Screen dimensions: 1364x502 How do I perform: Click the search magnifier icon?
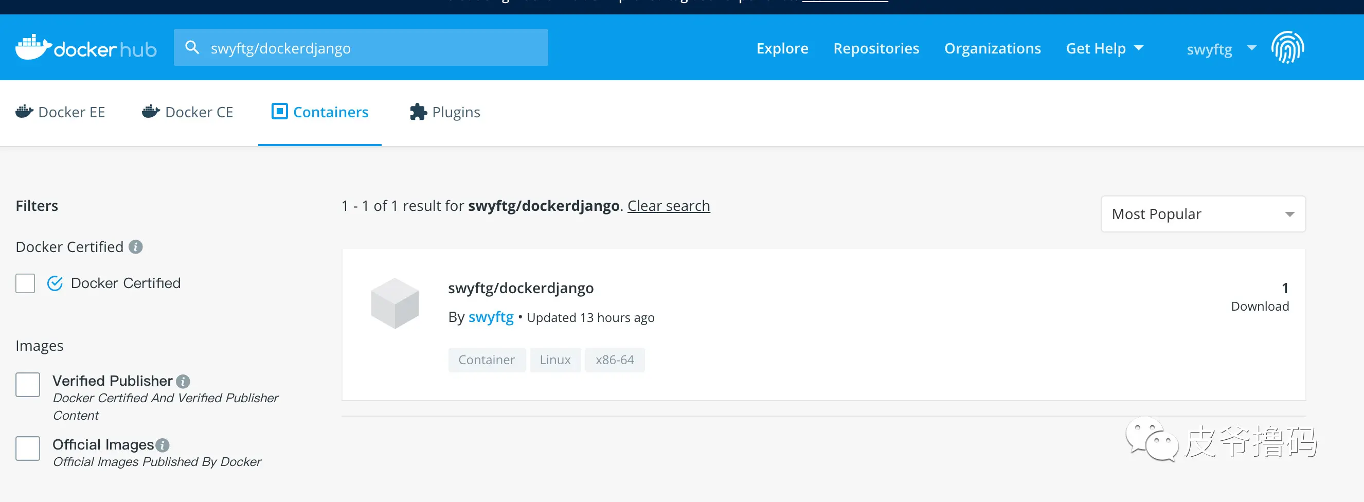(192, 48)
